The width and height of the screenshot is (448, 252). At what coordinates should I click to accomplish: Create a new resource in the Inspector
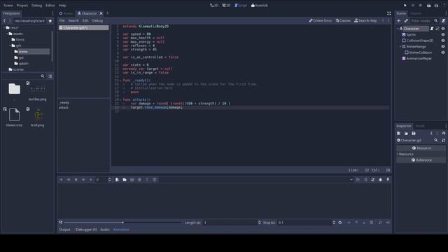point(398,134)
